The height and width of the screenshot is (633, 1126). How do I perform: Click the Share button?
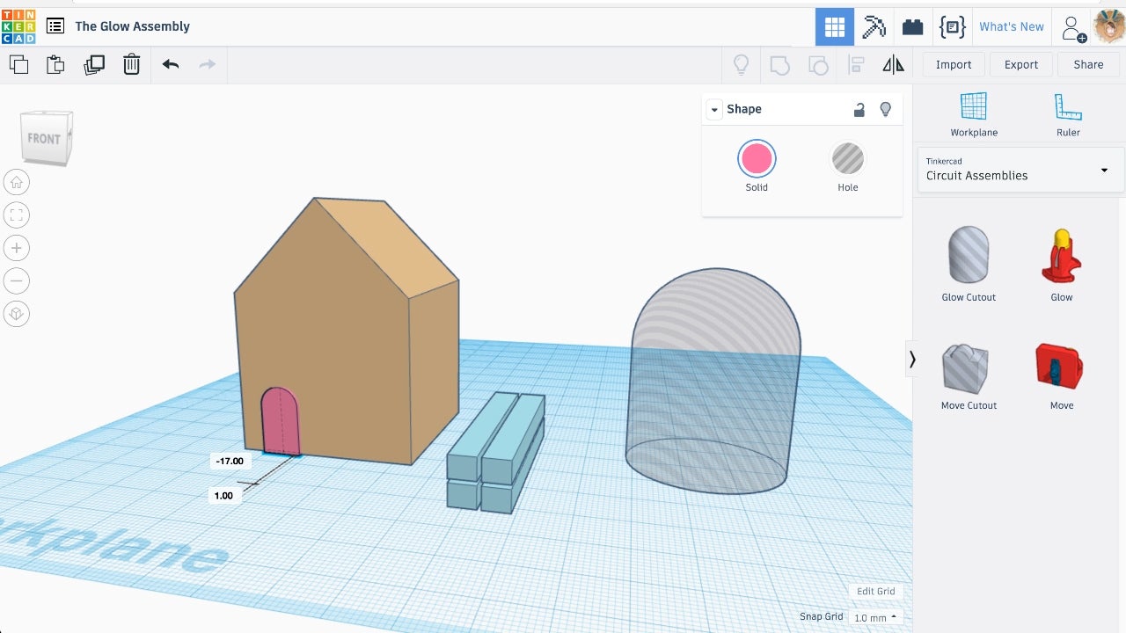point(1088,64)
